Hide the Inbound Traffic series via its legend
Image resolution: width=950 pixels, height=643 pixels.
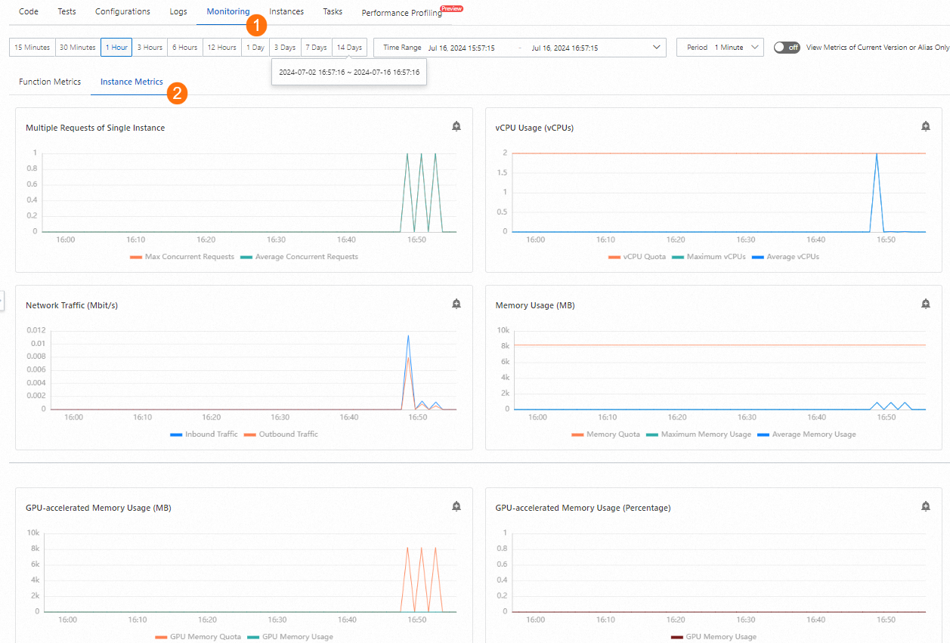point(203,434)
